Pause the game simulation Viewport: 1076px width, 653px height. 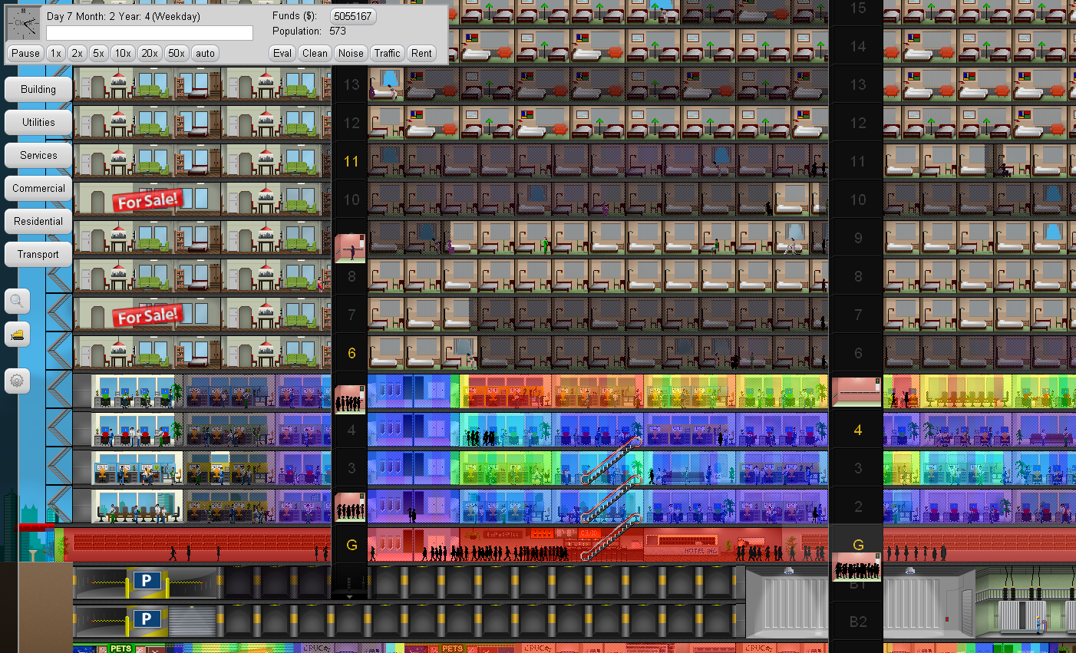(x=25, y=53)
